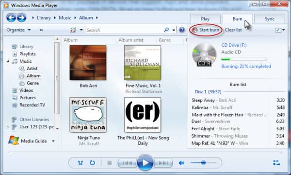
Task: Select Other Libraries in the navigation pane
Action: (34, 120)
